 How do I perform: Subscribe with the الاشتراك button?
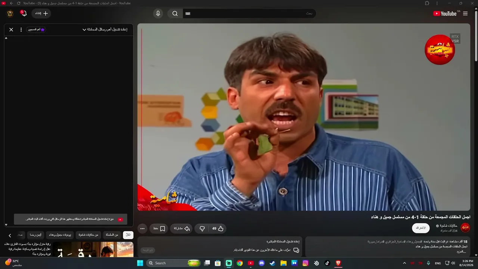tap(421, 228)
